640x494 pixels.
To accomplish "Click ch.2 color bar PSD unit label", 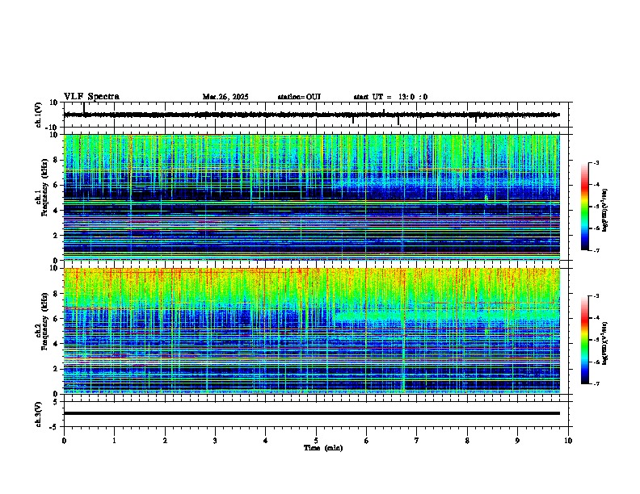I will coord(605,343).
